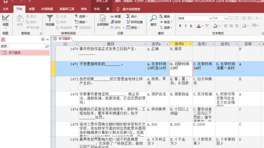Click the bullet list icon

point(231,18)
